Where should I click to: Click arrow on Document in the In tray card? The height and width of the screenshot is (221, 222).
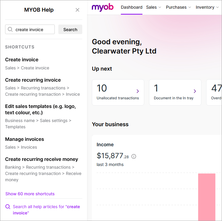(195, 91)
